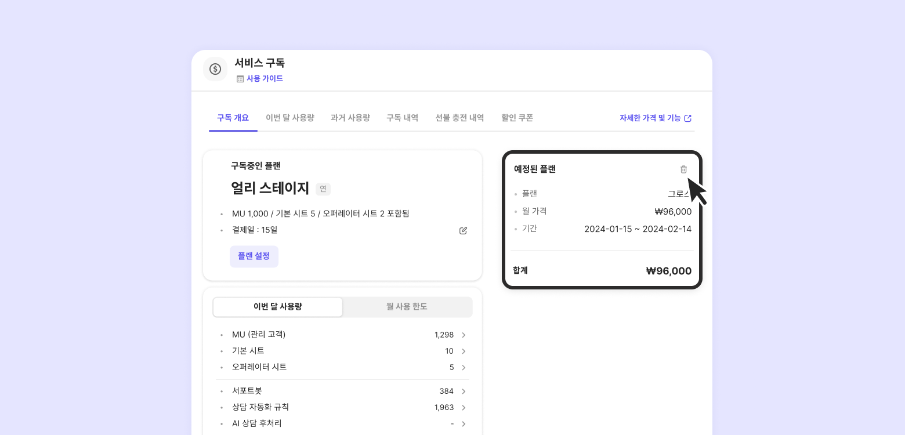The width and height of the screenshot is (905, 435).
Task: Click the 얼리 스테이지 plan name
Action: pyautogui.click(x=270, y=188)
